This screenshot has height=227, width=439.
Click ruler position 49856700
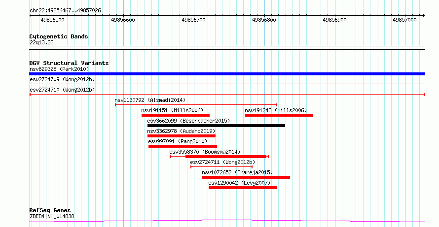tap(193, 20)
